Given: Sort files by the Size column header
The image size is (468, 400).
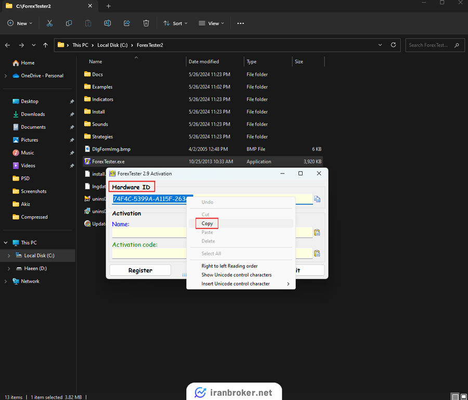Looking at the screenshot, I should pos(299,62).
